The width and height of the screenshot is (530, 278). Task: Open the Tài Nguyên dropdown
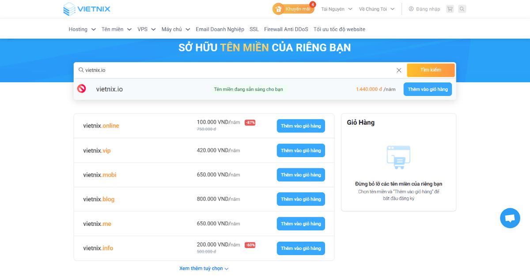336,8
